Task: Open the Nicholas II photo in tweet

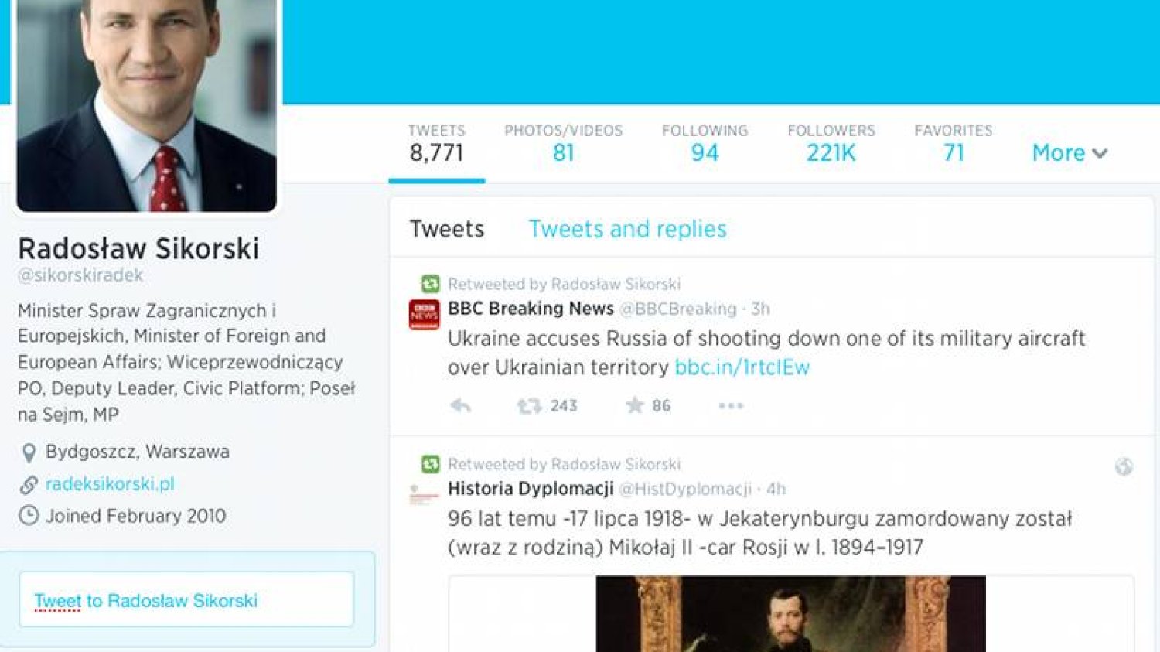Action: [x=790, y=614]
